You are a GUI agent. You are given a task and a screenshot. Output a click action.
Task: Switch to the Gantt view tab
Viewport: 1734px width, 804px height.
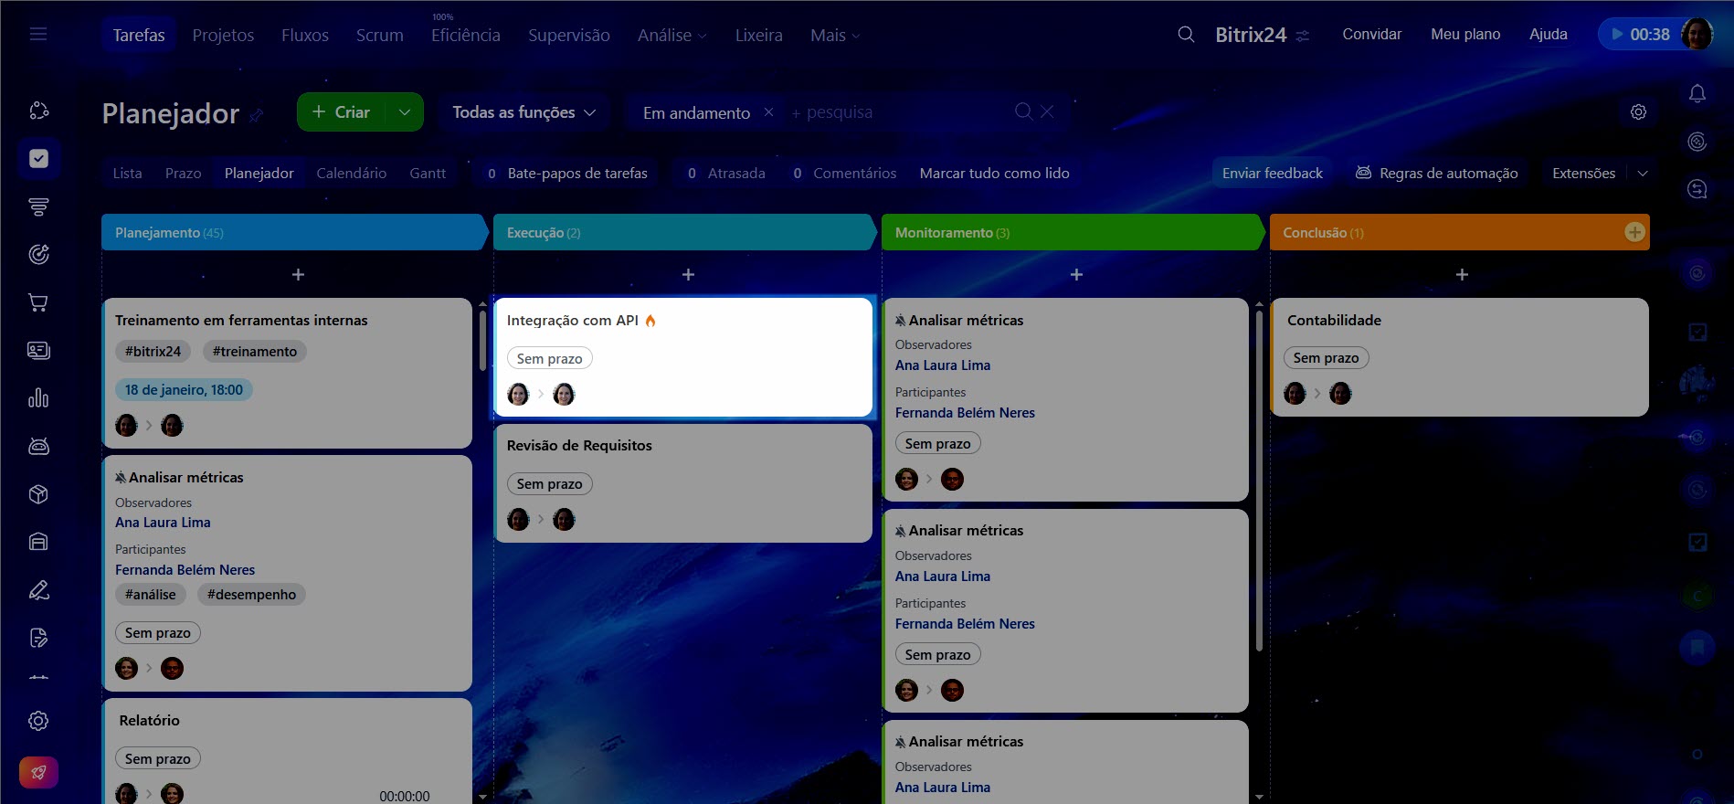427,173
